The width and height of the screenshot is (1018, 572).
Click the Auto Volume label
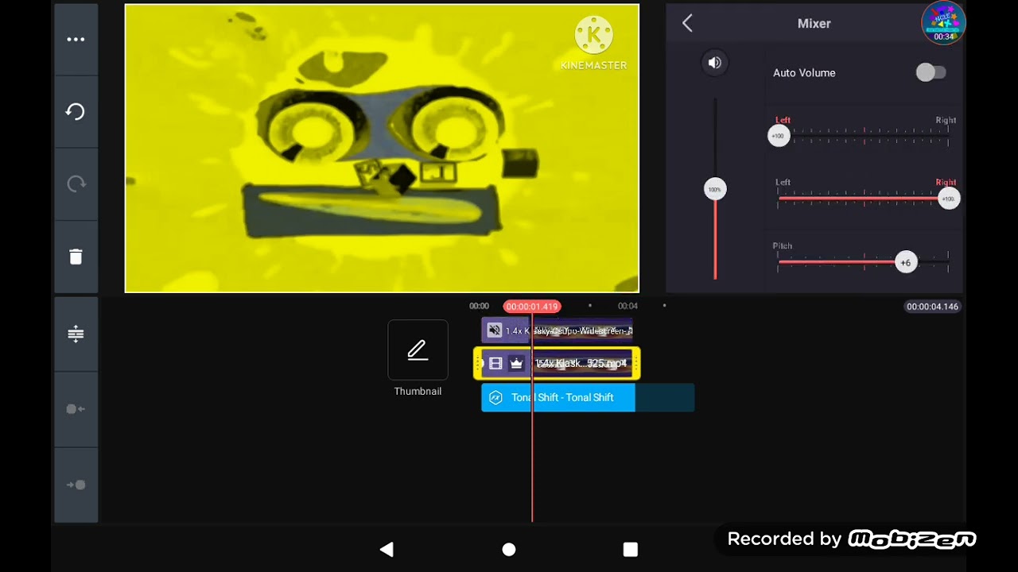804,73
